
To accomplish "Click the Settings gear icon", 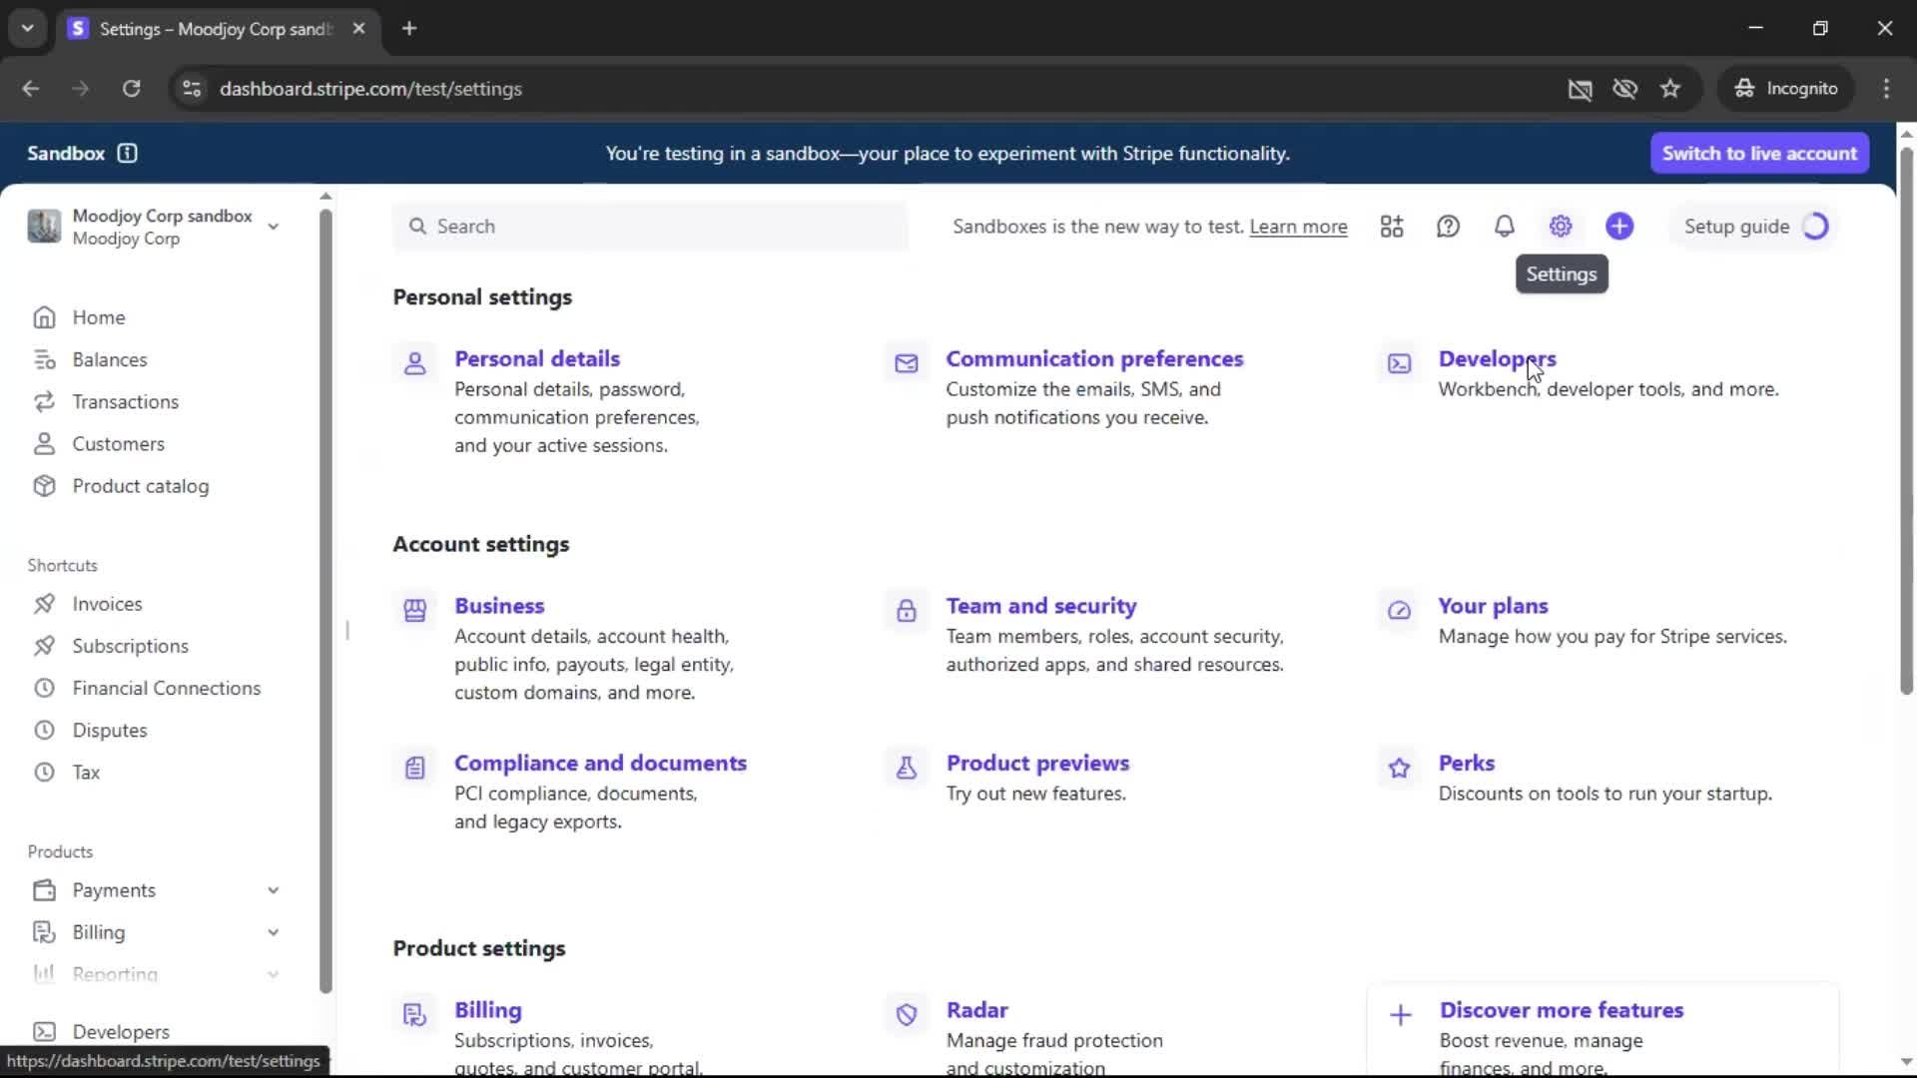I will pos(1561,227).
